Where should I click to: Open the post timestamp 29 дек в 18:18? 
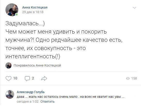[33, 12]
